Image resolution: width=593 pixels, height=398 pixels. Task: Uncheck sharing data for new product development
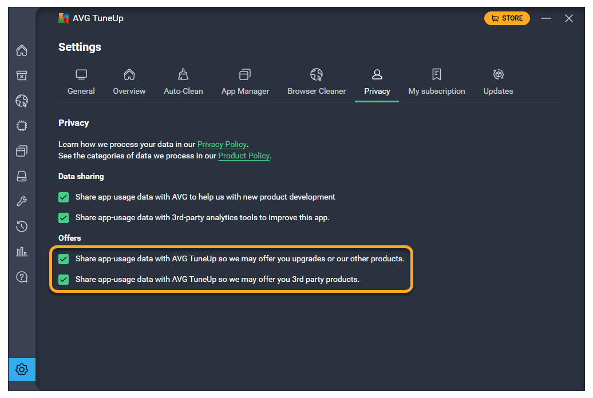(x=64, y=197)
